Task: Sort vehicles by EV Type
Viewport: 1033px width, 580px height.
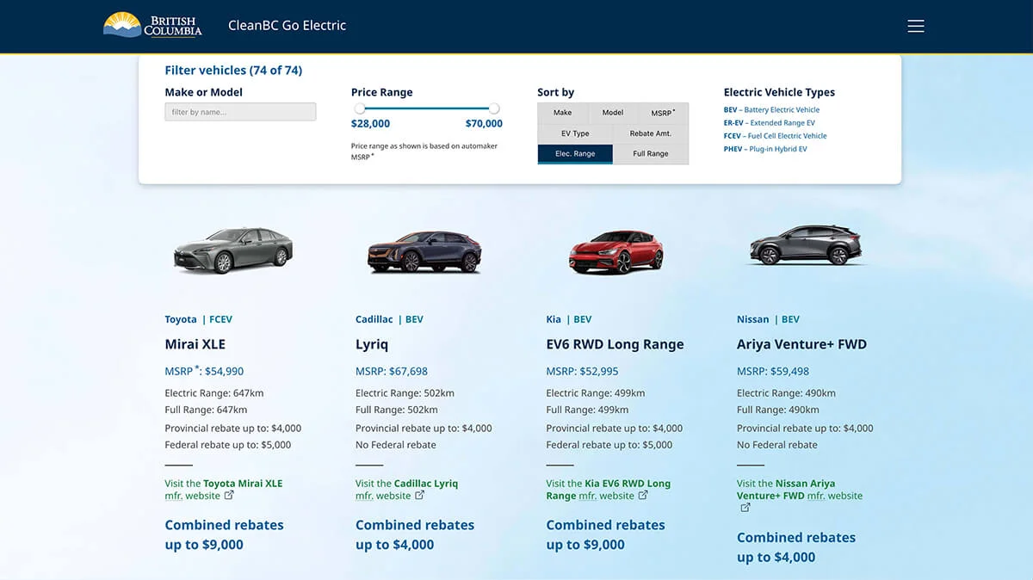Action: 575,133
